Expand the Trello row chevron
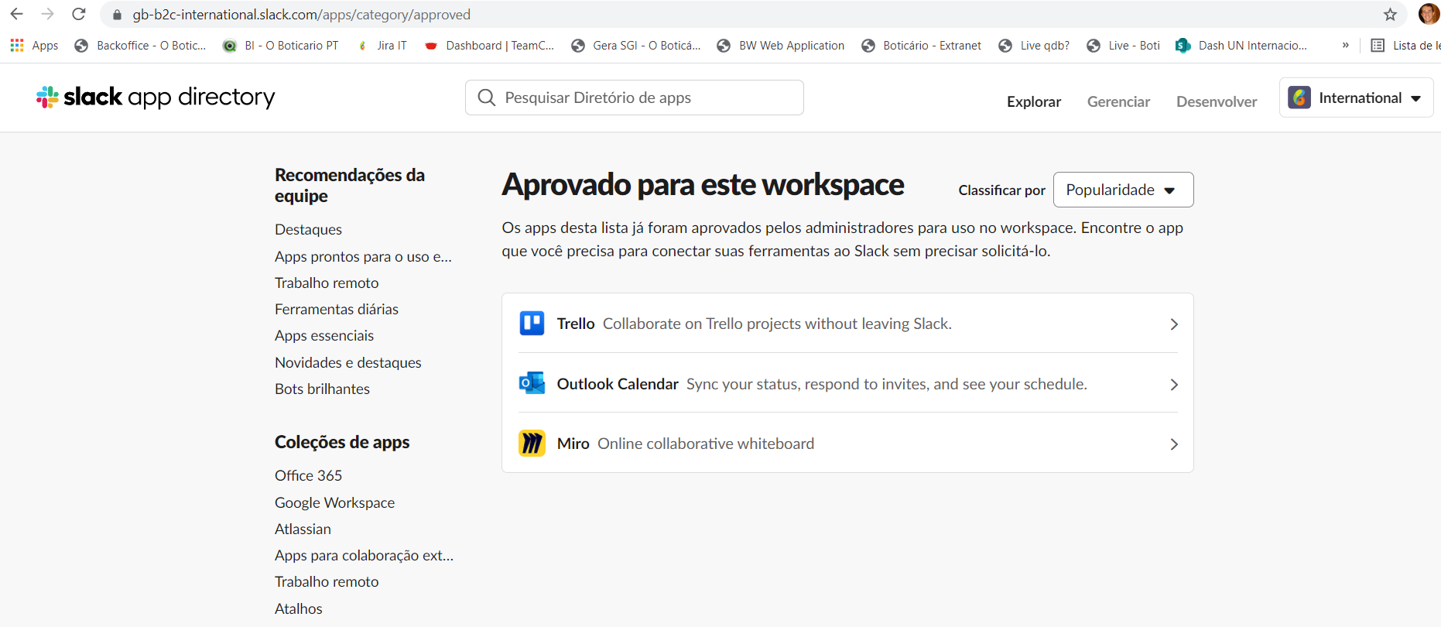 pos(1174,324)
